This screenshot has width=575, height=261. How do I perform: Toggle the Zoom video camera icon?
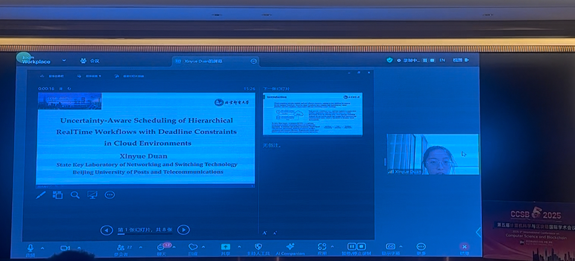click(x=65, y=248)
